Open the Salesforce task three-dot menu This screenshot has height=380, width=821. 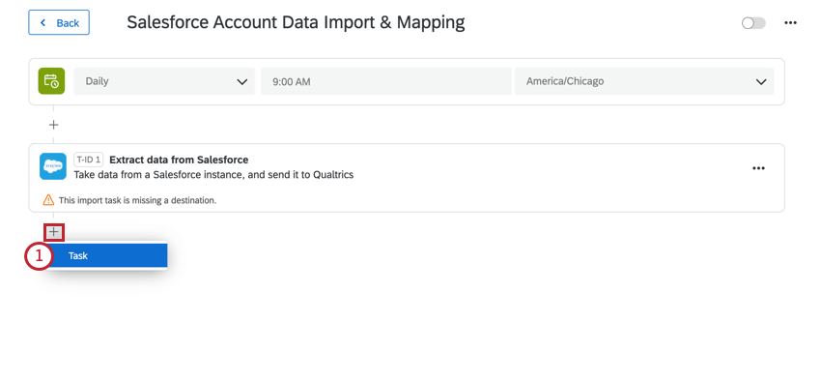(x=758, y=168)
